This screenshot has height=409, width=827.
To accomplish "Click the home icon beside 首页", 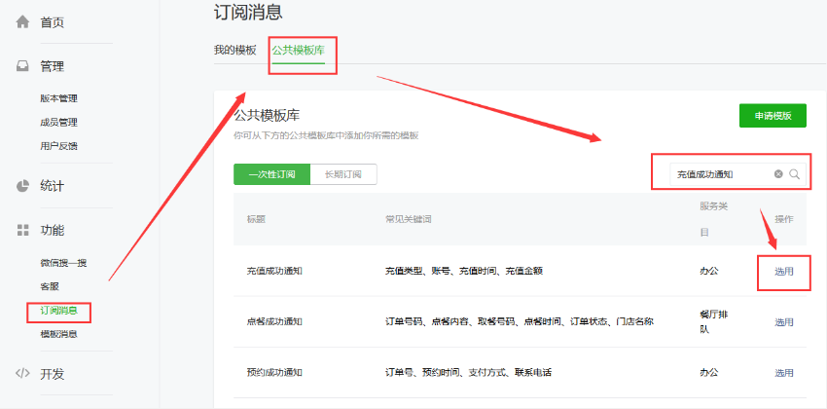I will [22, 21].
